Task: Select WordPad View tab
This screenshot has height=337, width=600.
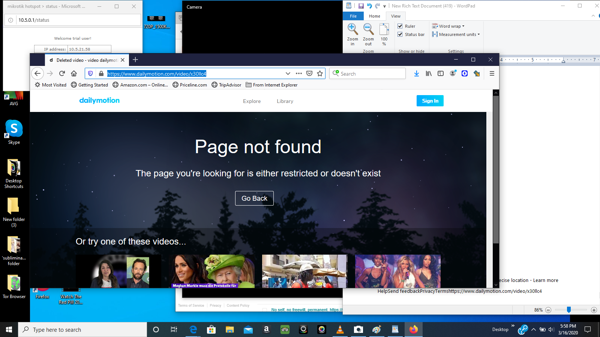Action: [x=396, y=16]
